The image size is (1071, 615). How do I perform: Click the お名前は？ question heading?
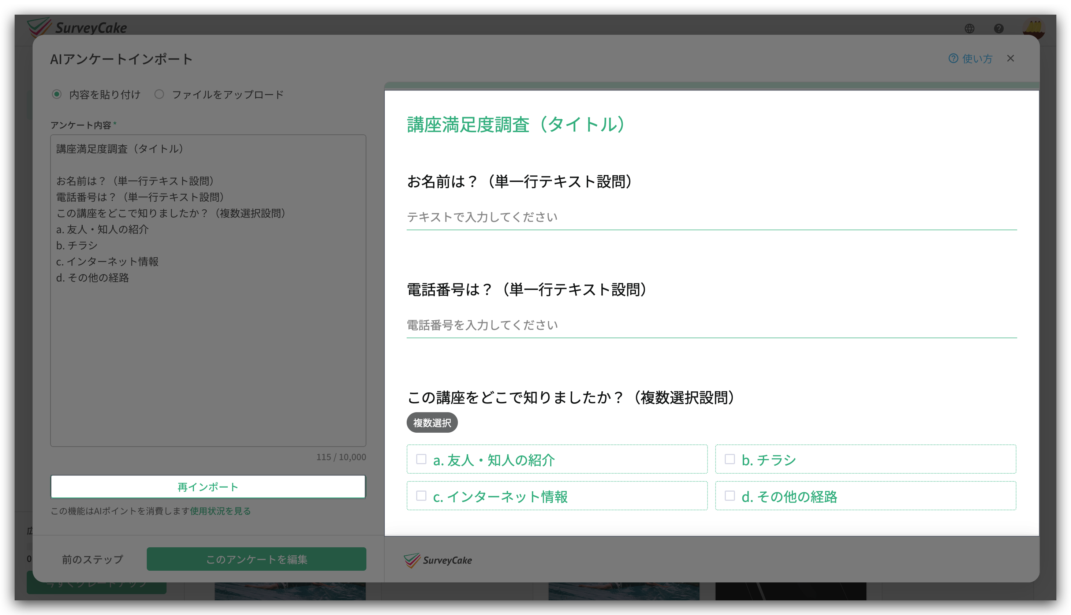pyautogui.click(x=520, y=182)
